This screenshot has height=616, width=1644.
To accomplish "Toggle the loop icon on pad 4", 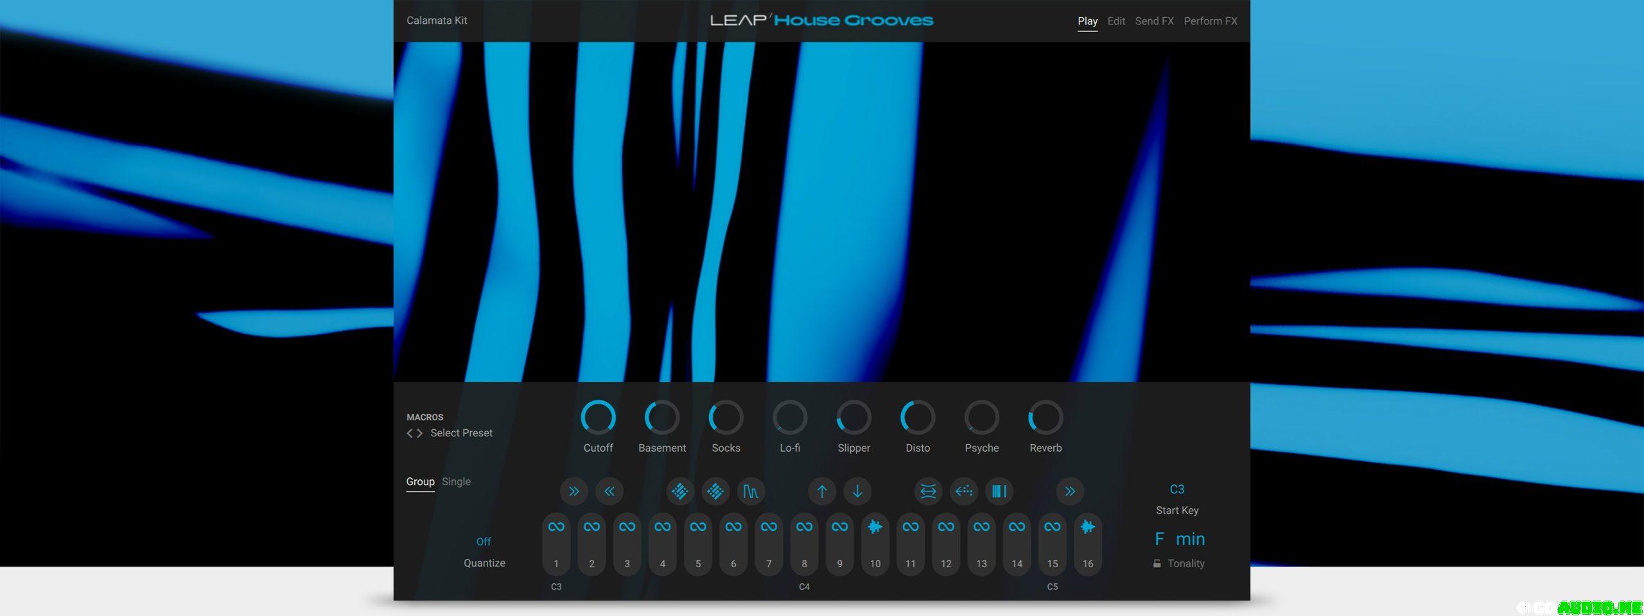I will [662, 527].
